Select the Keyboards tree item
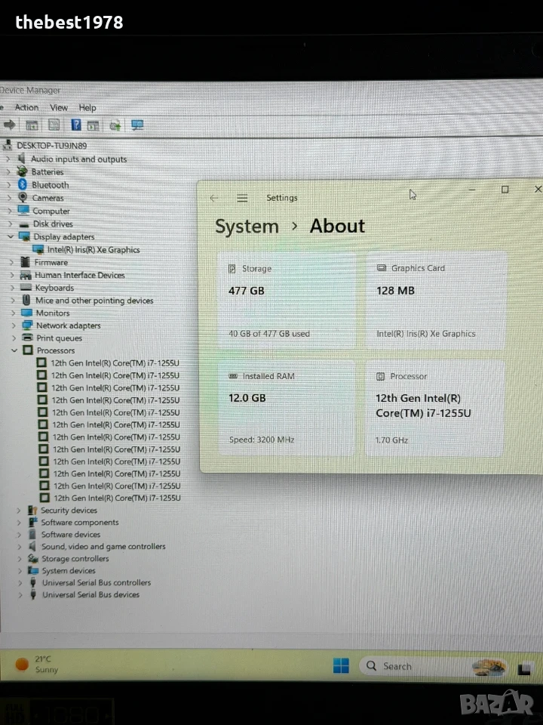543x725 pixels. [54, 288]
